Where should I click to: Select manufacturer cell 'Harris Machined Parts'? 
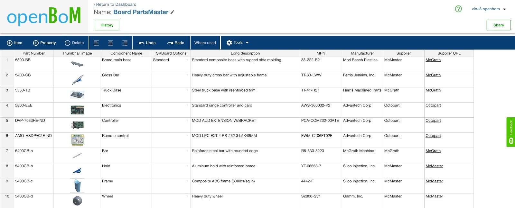pyautogui.click(x=362, y=95)
